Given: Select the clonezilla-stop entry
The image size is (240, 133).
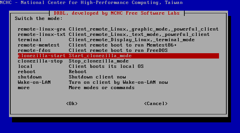Looking at the screenshot, I should pos(118,61).
